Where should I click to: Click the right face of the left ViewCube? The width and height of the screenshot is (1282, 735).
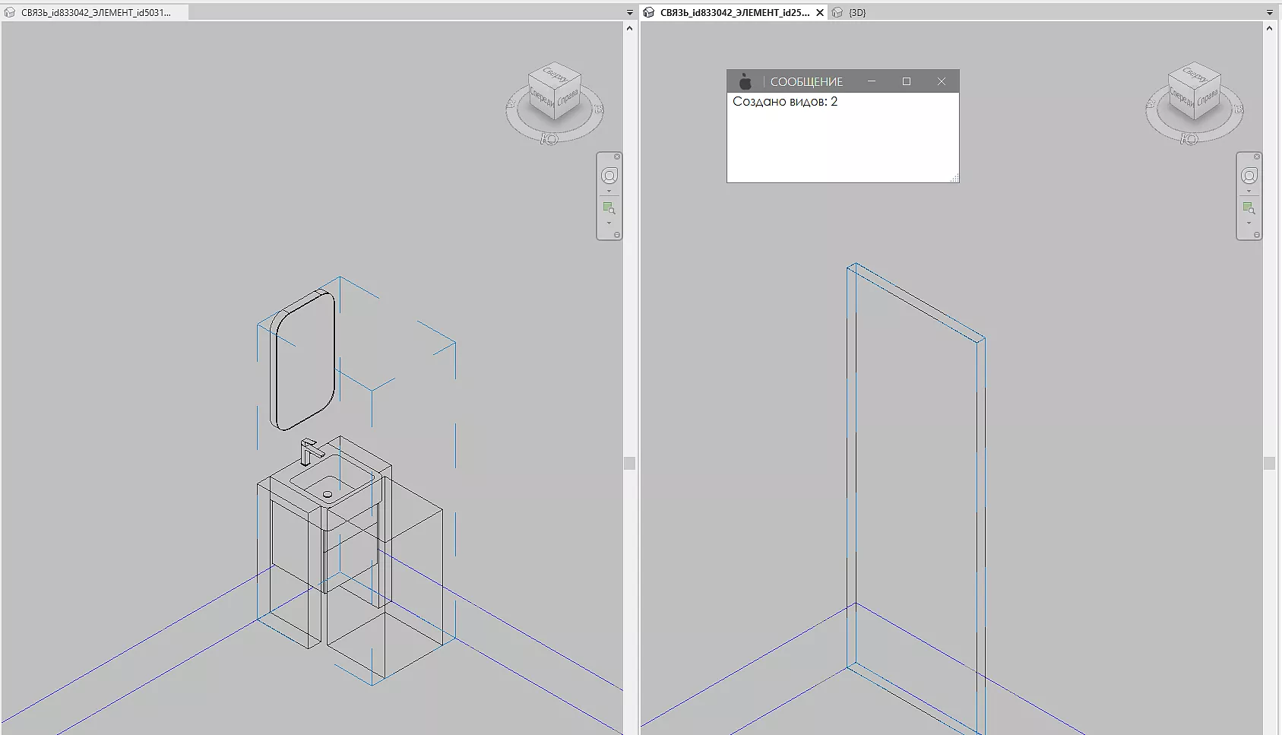568,100
